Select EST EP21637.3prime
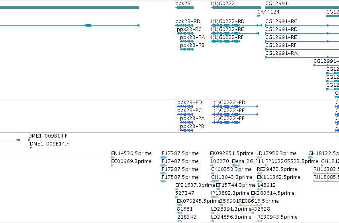The image size is (339, 223). pos(195,185)
